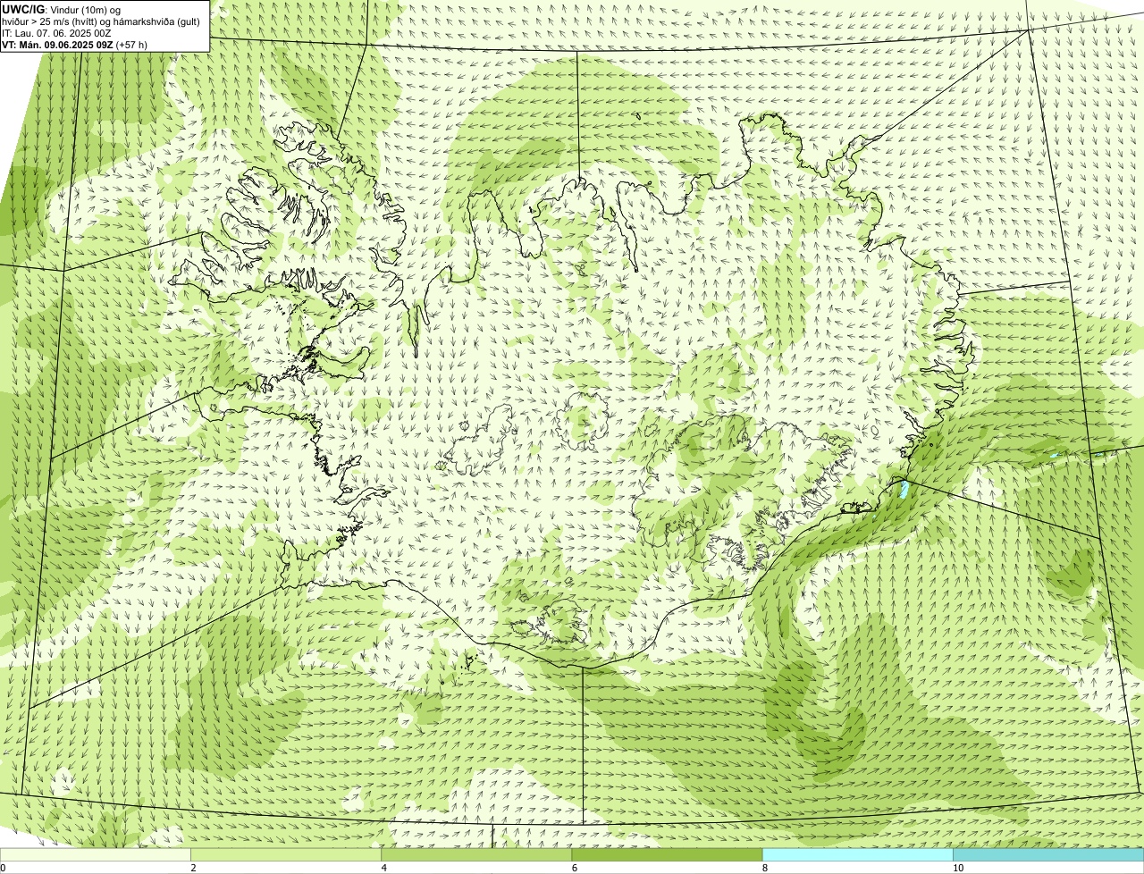Screen dimensions: 1144x874
Task: Click the legend scale label '2'
Action: [x=193, y=868]
